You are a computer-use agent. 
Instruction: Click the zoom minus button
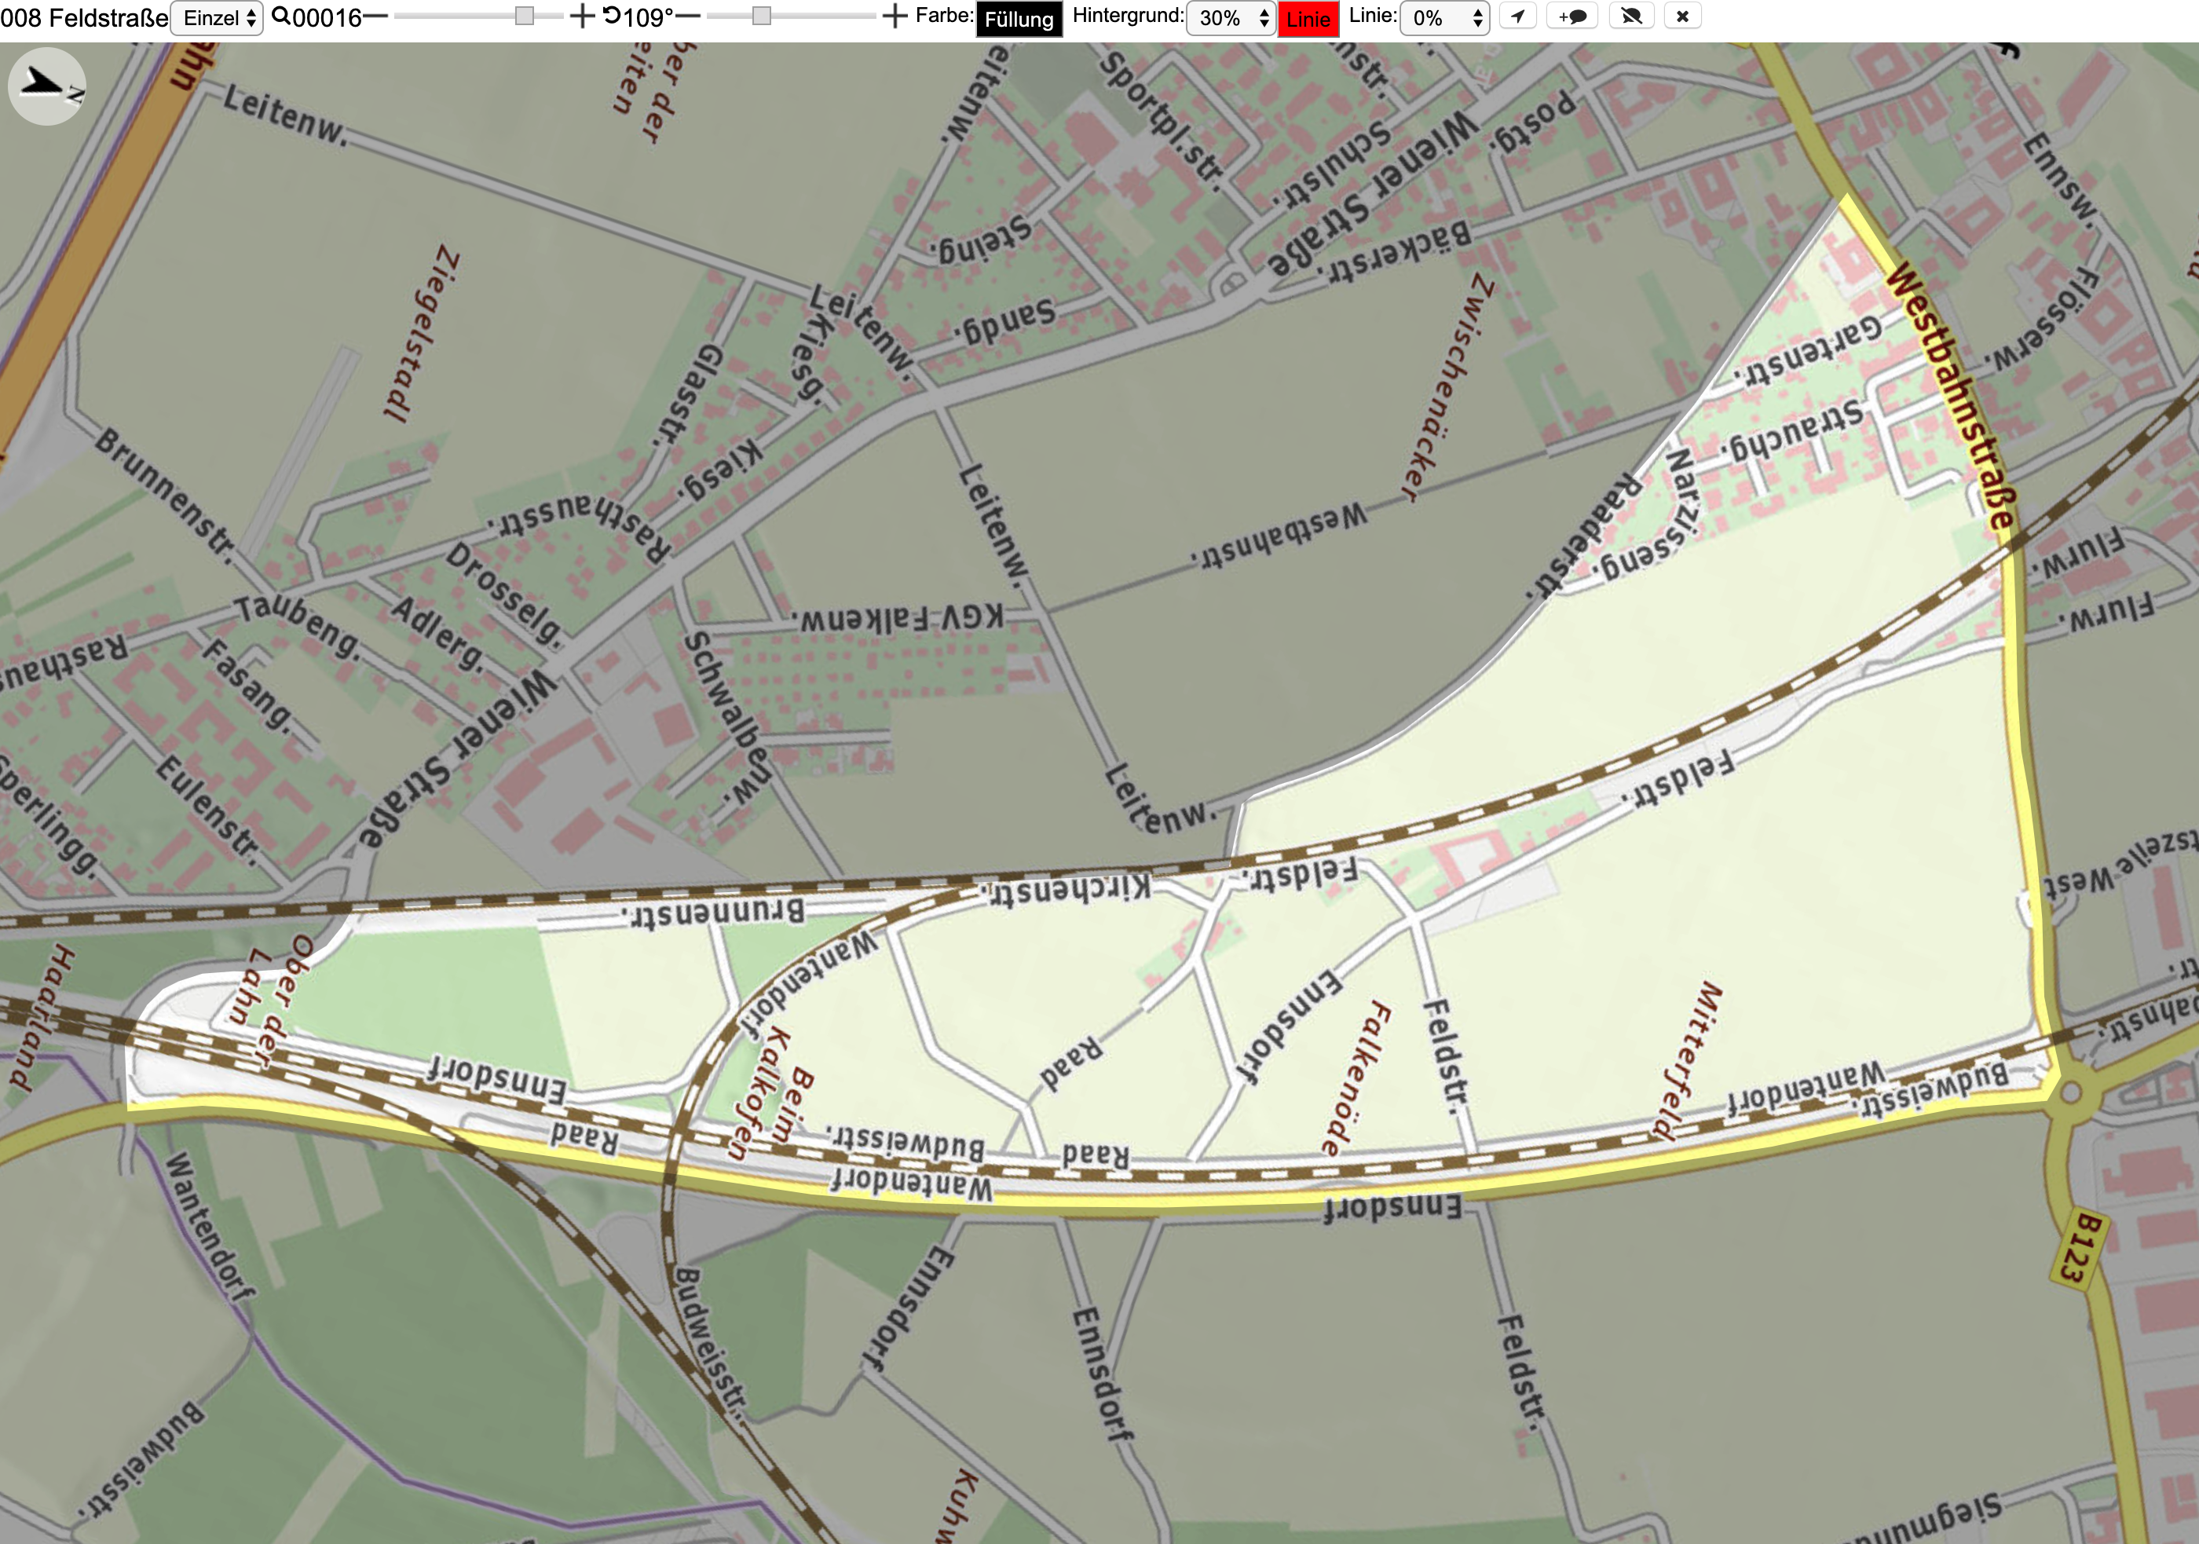375,16
